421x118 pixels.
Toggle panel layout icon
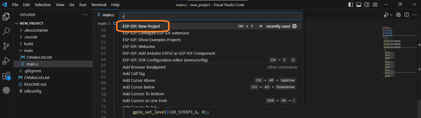(359, 5)
